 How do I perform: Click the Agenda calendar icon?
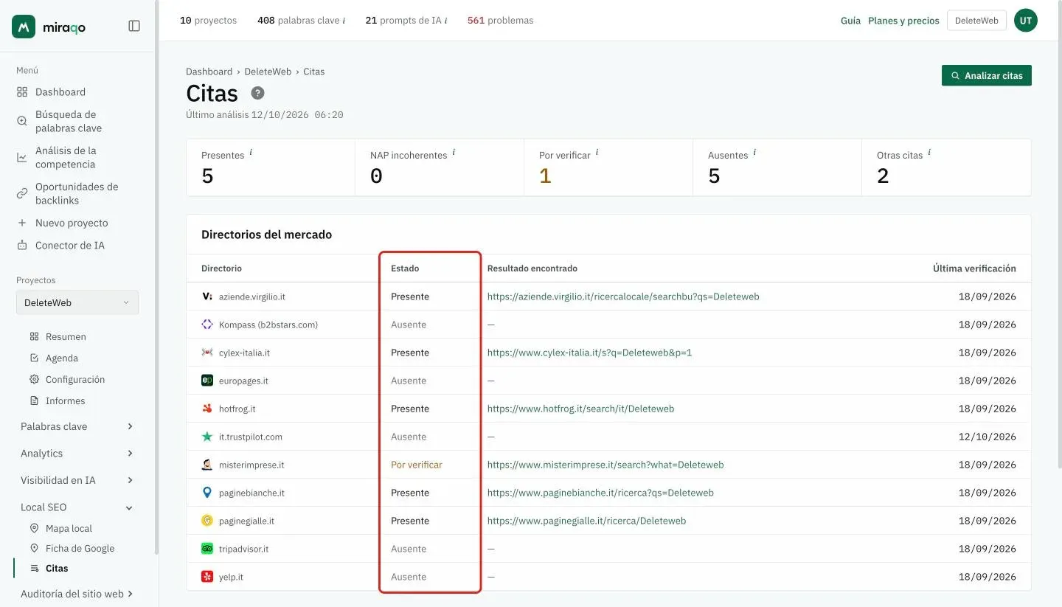[x=34, y=358]
